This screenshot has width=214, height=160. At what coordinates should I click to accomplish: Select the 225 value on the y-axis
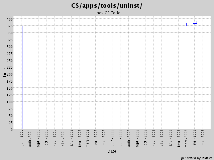click(x=10, y=67)
